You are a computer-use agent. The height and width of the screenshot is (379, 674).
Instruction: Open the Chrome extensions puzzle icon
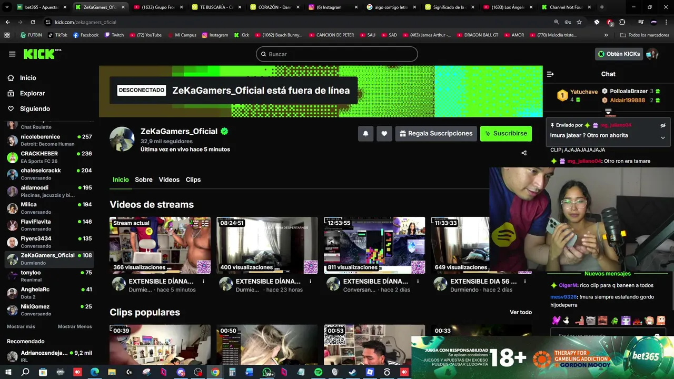(x=622, y=22)
